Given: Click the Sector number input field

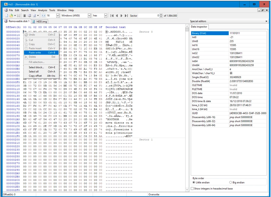Looking at the screenshot, I should click(148, 16).
